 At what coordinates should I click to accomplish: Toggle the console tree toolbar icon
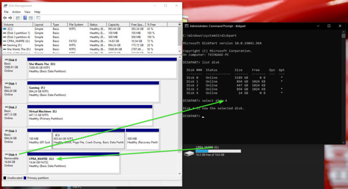click(x=18, y=18)
